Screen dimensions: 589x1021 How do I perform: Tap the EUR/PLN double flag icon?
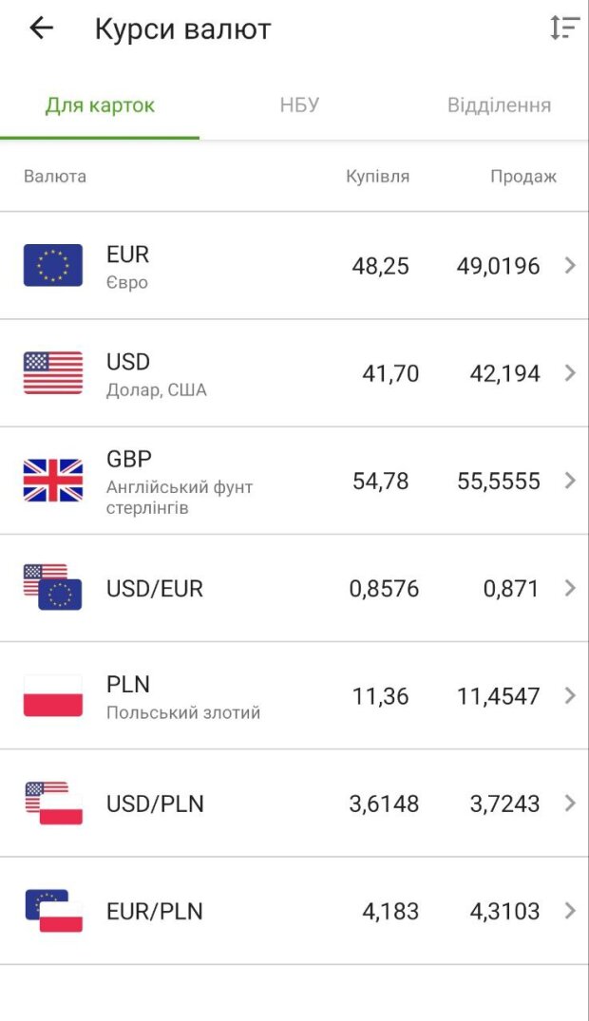tap(53, 910)
